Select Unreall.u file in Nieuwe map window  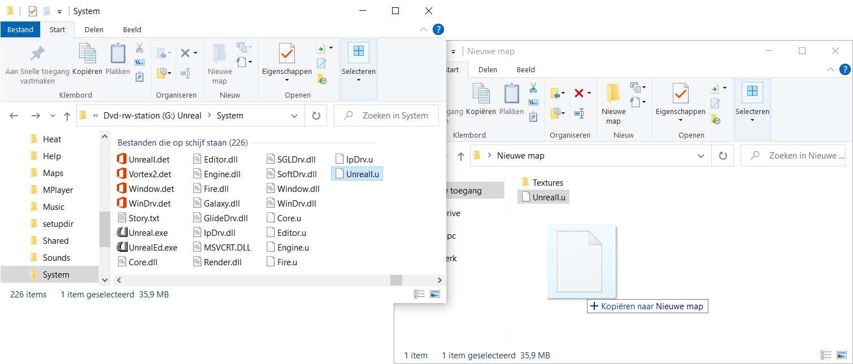543,197
